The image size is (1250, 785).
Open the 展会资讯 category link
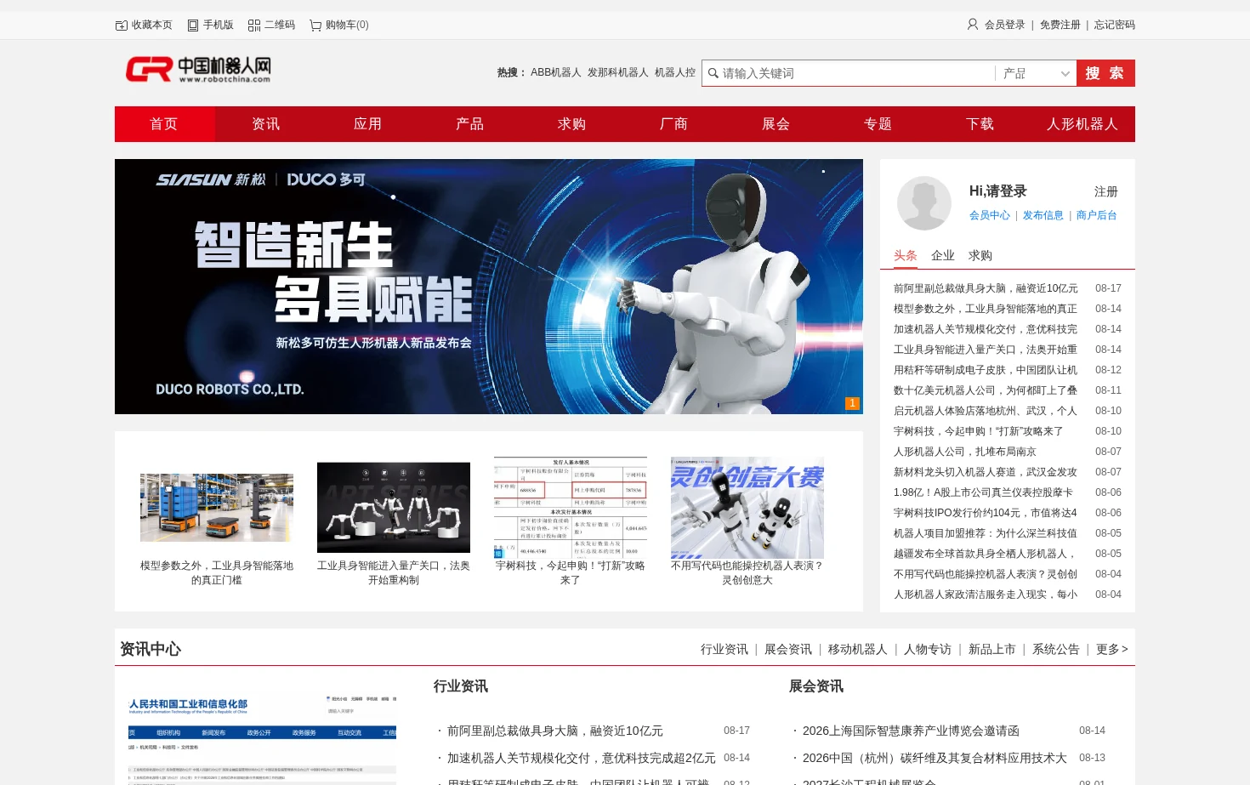788,650
